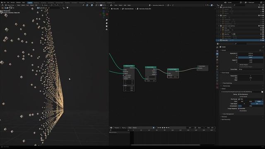Expand the Color Management subpanel
Screen dimensions: 265x149
(228, 114)
